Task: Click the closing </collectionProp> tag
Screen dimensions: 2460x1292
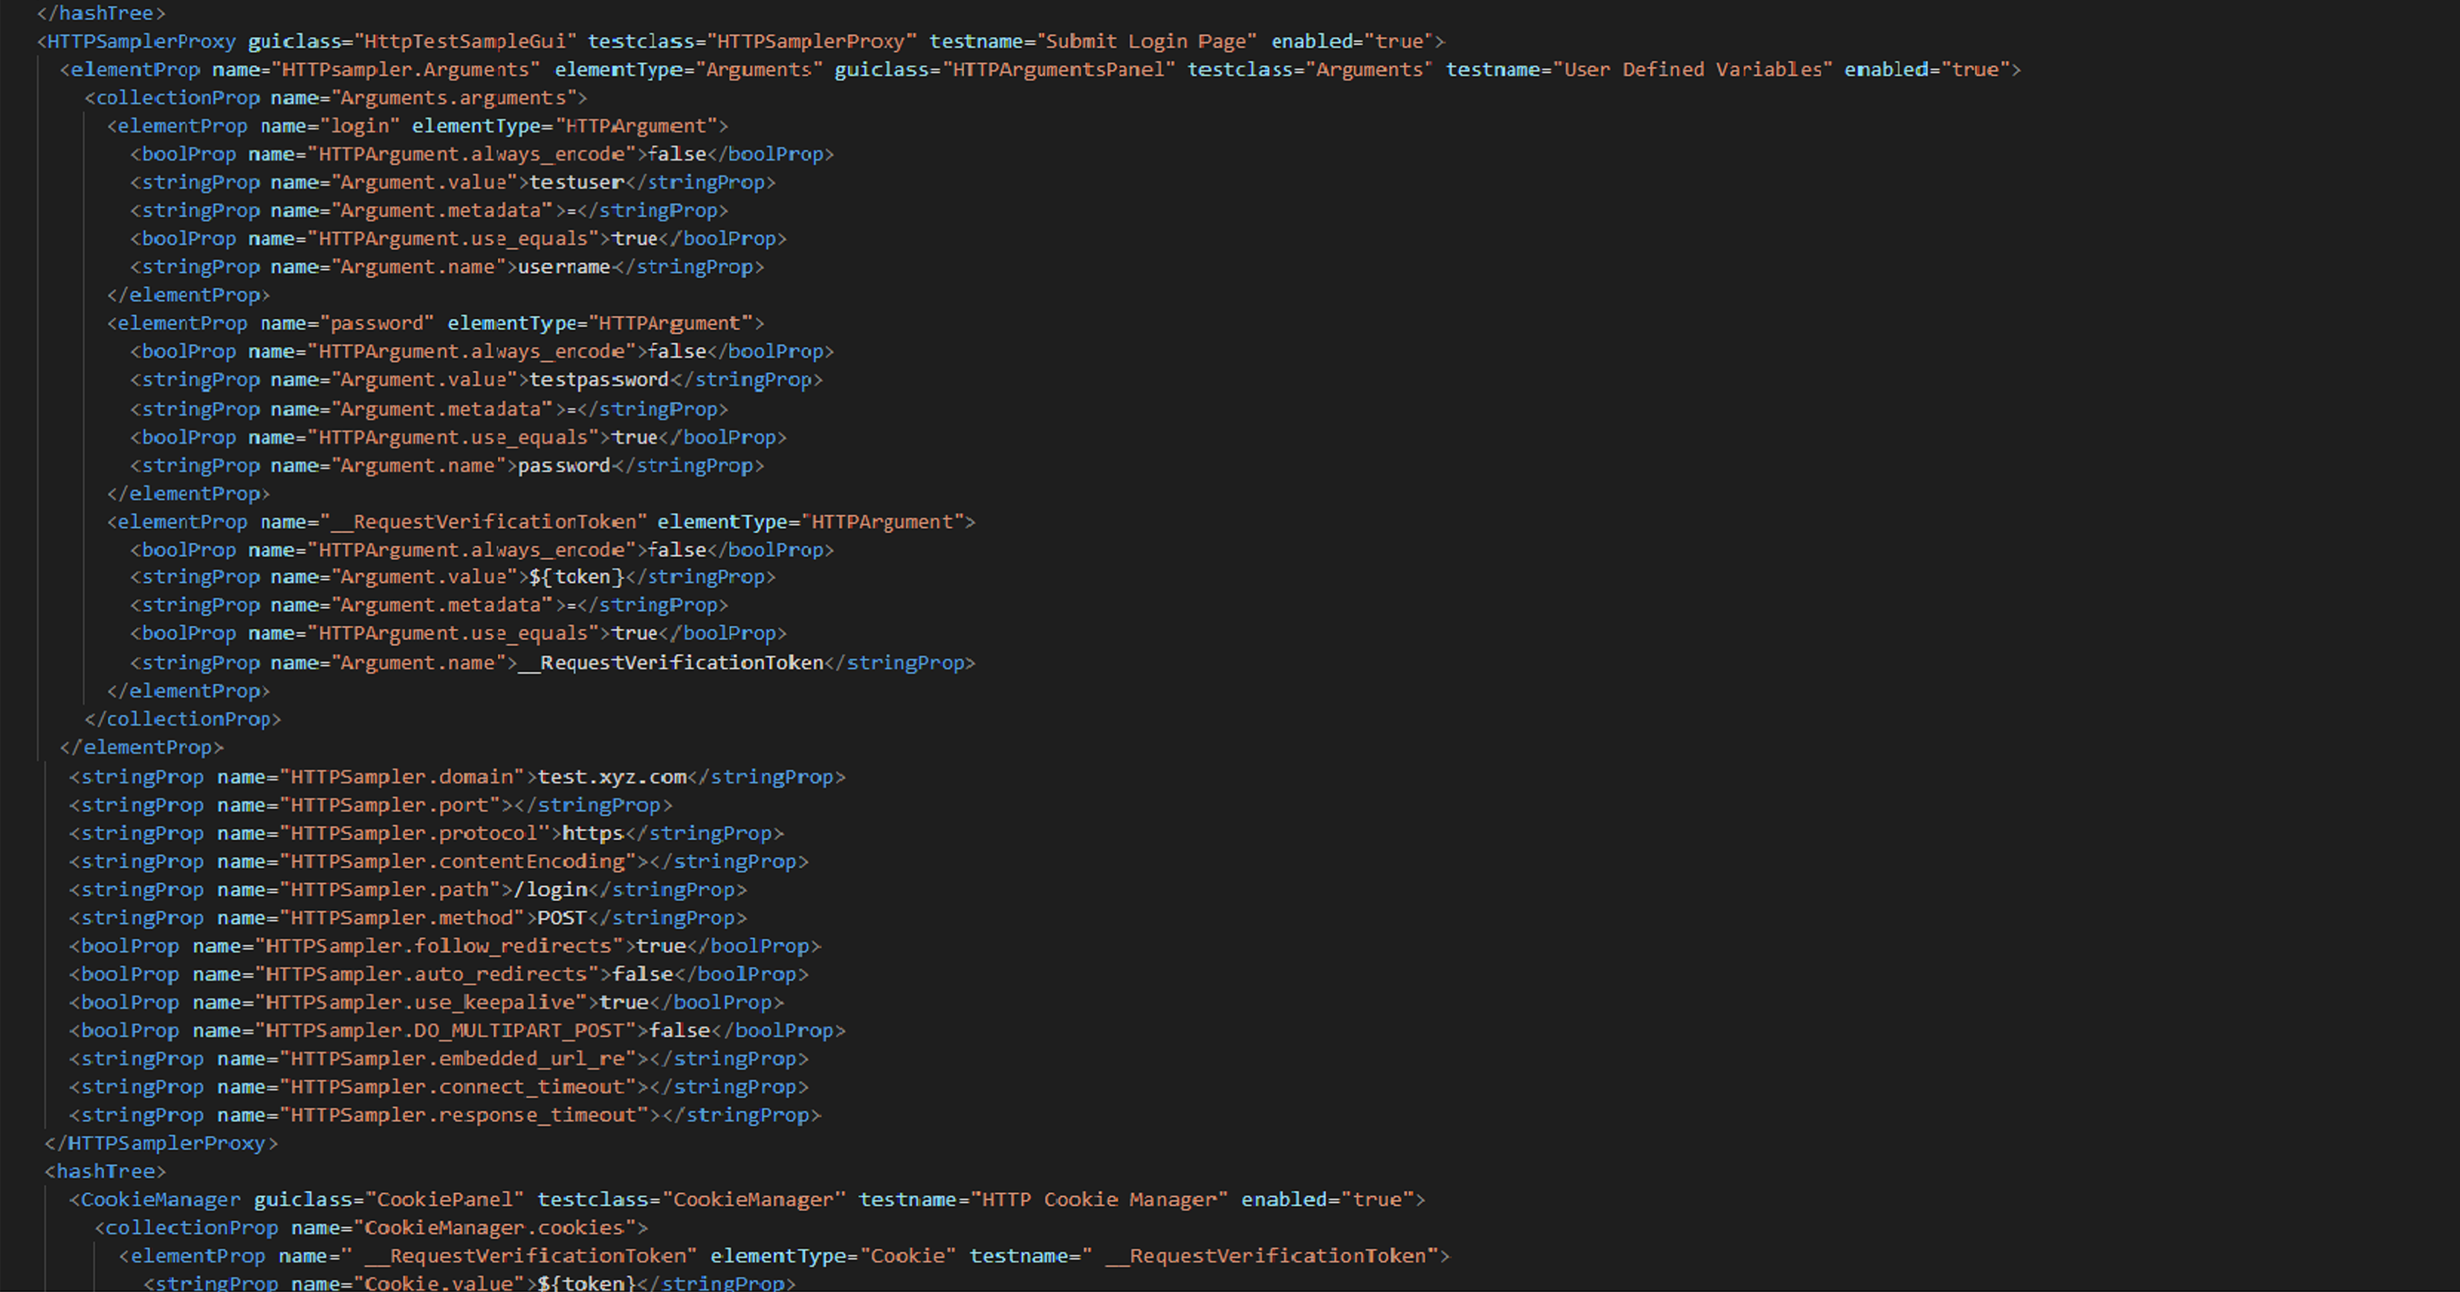Action: pos(182,719)
